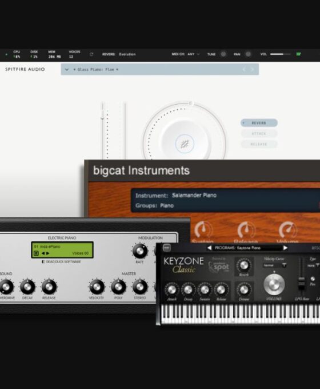Viewport: 320px width, 389px height.
Task: Click the large Keyzone VOLUME knob
Action: coord(274,284)
